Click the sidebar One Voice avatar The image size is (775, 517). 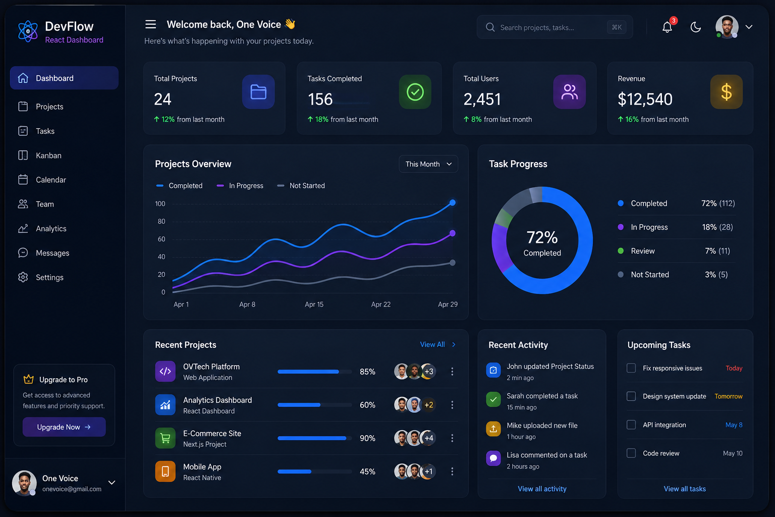(x=24, y=483)
